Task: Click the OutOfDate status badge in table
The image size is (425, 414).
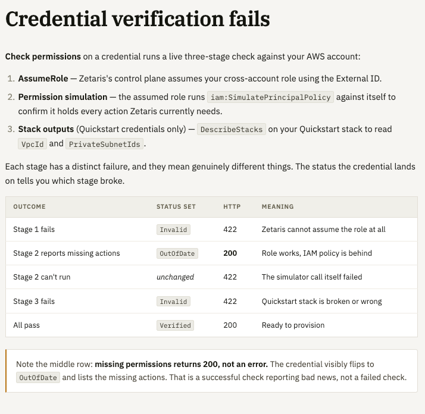Action: pyautogui.click(x=177, y=253)
